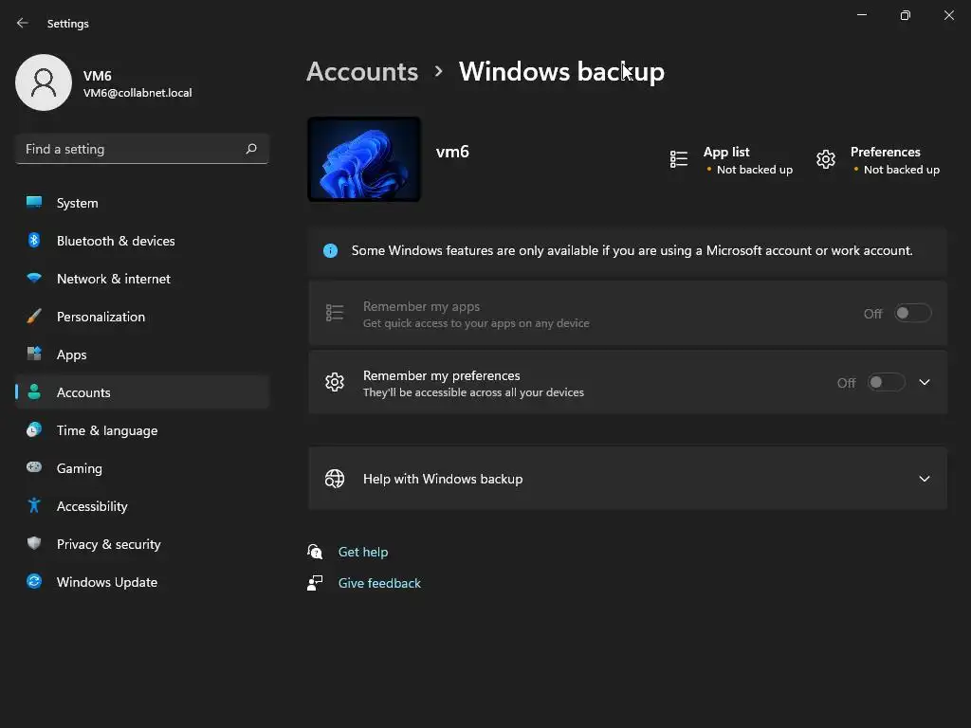Screen dimensions: 971x728
Task: Open the Get help link
Action: pyautogui.click(x=363, y=552)
